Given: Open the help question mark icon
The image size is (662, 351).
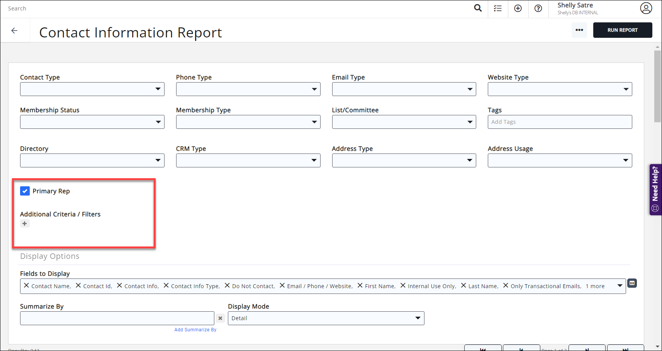Looking at the screenshot, I should [538, 8].
